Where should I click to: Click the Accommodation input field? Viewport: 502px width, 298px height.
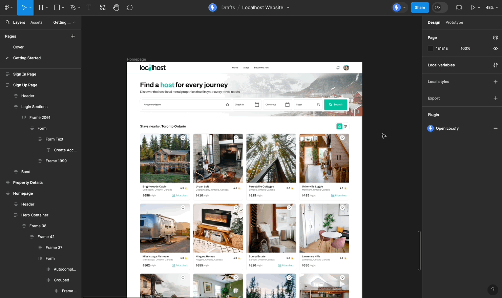(186, 105)
